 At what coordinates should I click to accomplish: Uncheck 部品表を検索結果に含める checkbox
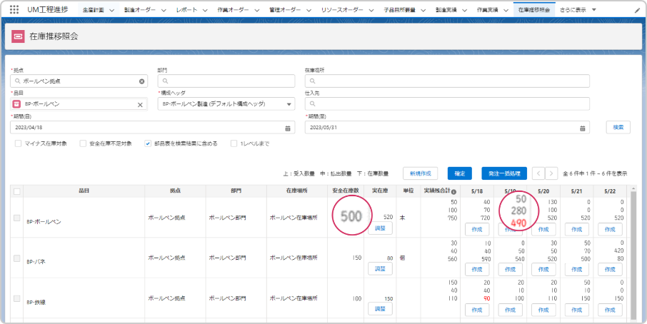148,143
